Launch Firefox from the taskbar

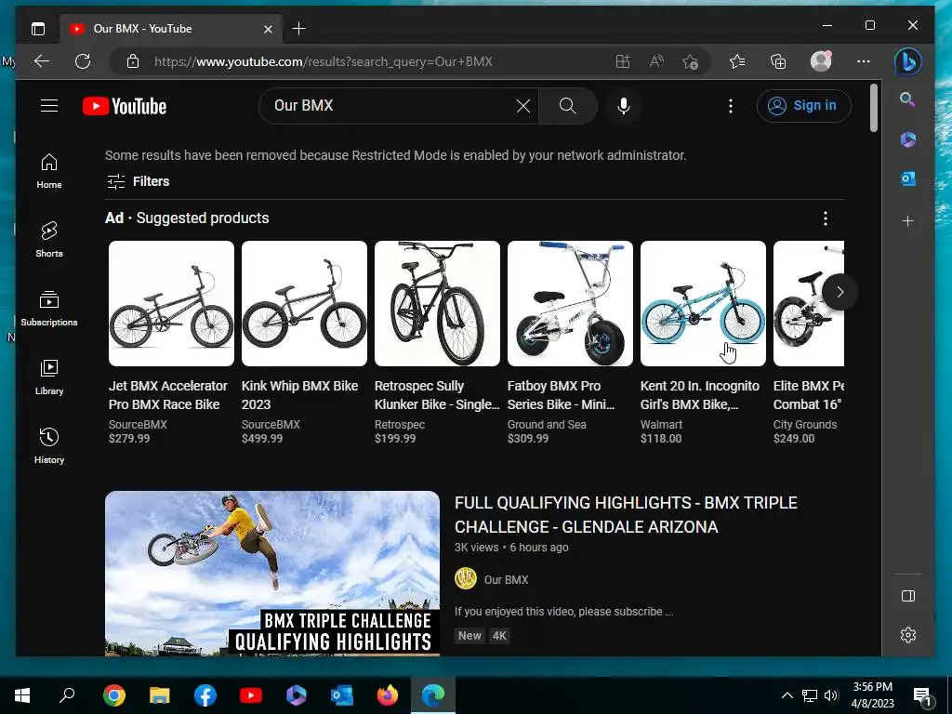tap(388, 695)
